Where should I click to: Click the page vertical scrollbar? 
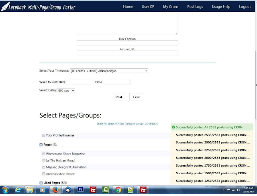(x=256, y=85)
